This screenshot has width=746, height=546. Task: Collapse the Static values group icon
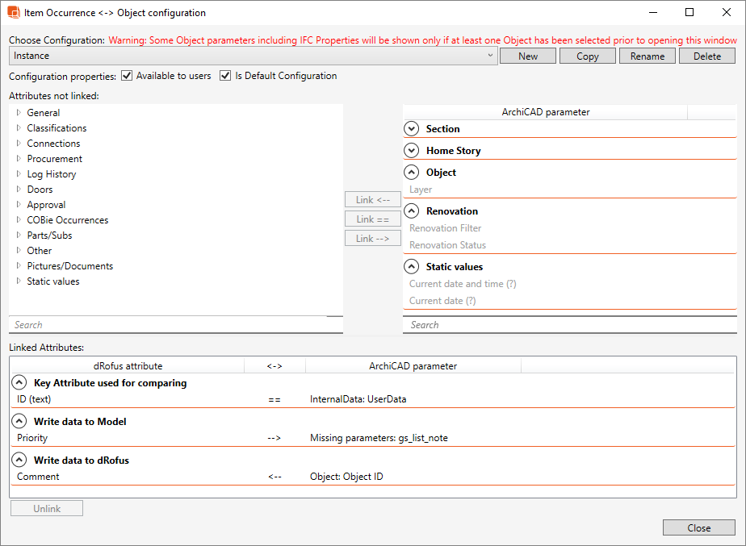412,267
